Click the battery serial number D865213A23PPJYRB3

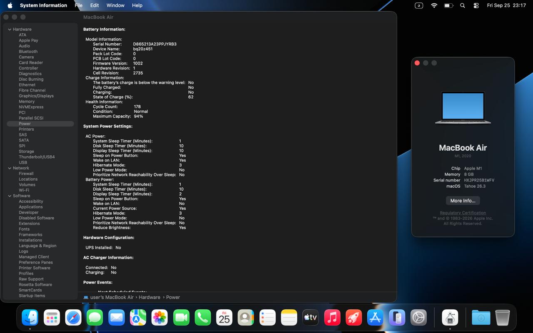tap(154, 44)
